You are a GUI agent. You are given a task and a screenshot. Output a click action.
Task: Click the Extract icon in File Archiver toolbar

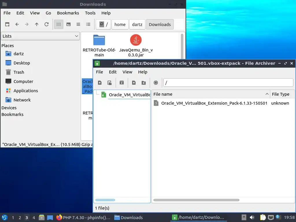(x=122, y=83)
